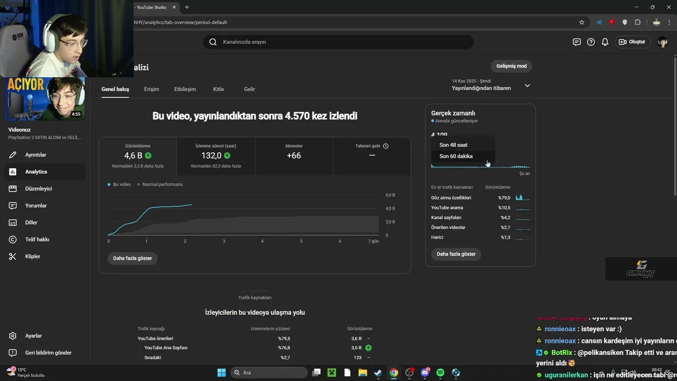Open the Diller languages icon
This screenshot has height=381, width=677.
[13, 222]
